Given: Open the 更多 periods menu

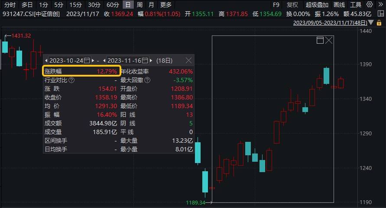Looking at the screenshot, I should [x=165, y=5].
